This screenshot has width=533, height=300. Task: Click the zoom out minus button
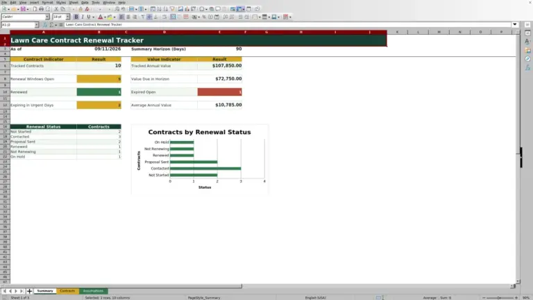point(484,298)
